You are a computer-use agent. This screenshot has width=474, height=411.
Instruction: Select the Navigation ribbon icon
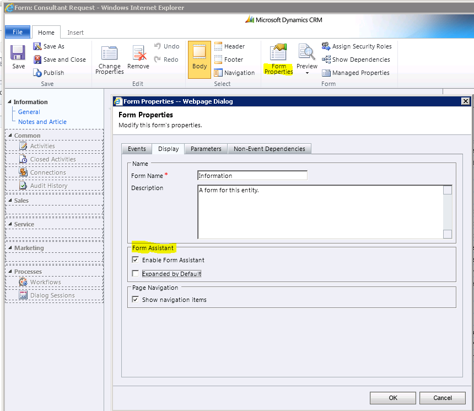coord(218,73)
